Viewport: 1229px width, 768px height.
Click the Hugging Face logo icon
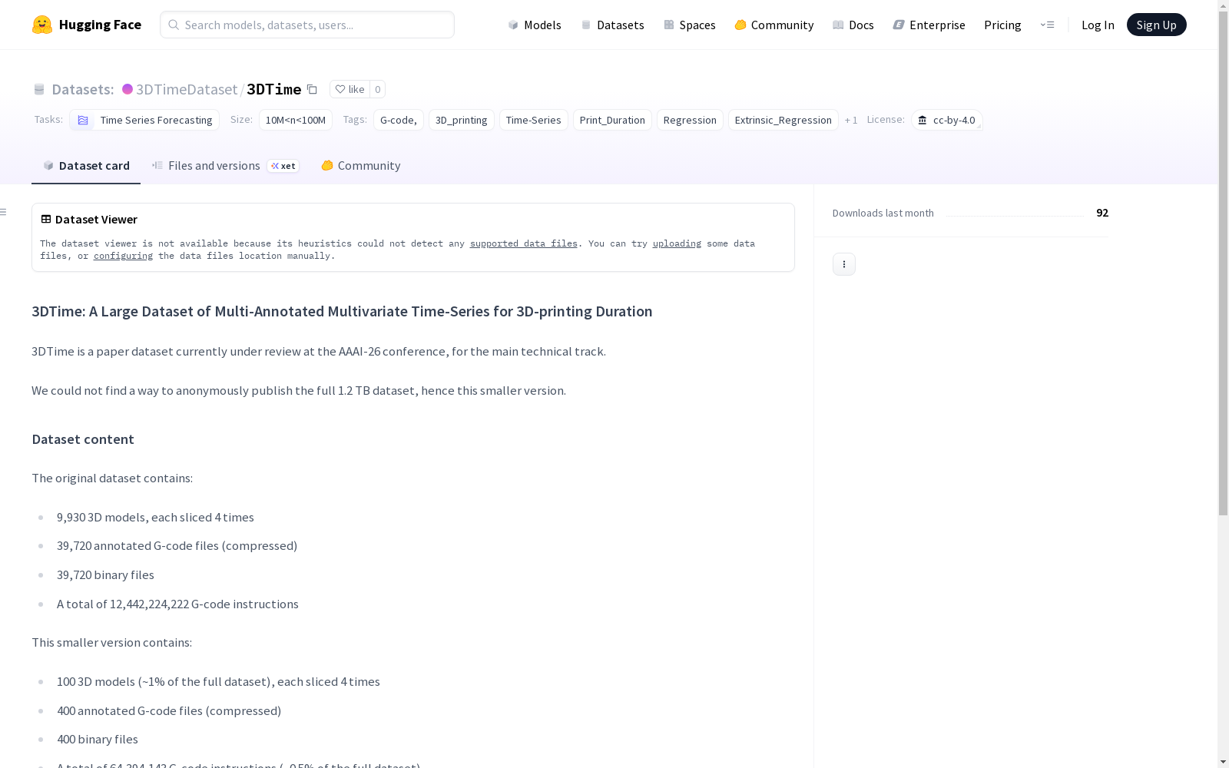point(42,25)
